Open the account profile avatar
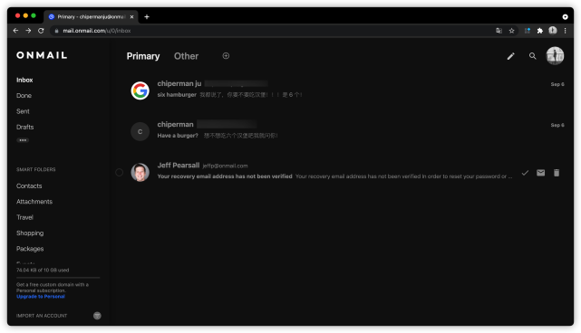This screenshot has height=333, width=581. coord(555,56)
